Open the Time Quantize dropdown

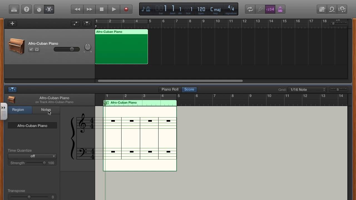[x=32, y=156]
